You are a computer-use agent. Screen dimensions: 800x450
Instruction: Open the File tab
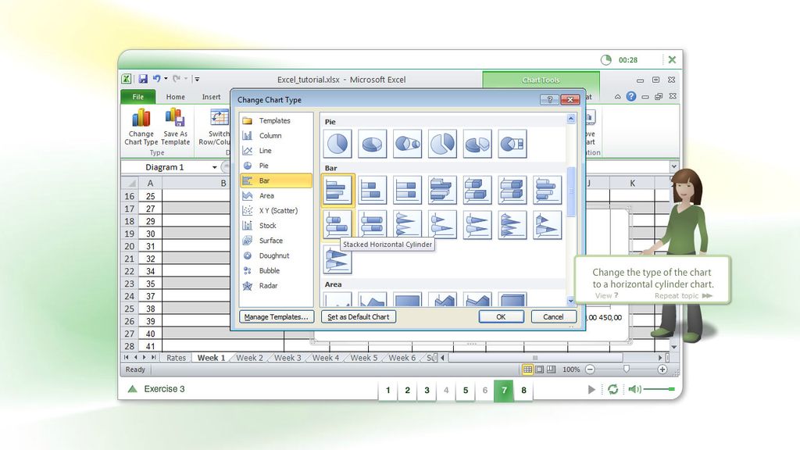point(137,96)
